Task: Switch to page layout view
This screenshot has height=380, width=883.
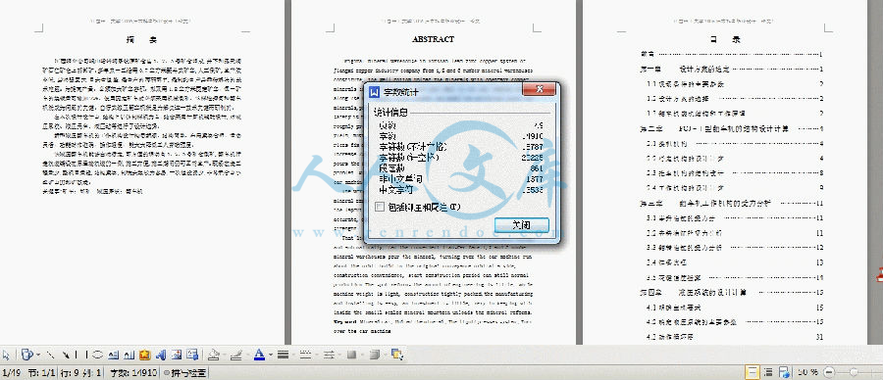Action: point(753,372)
